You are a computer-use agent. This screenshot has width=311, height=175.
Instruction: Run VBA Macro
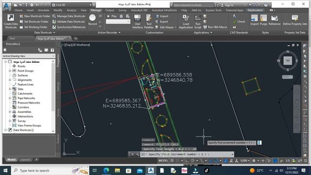pyautogui.click(x=215, y=27)
